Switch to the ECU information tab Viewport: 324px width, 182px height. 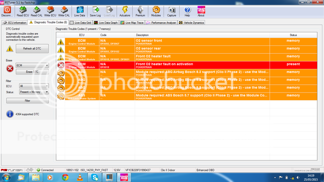15,23
